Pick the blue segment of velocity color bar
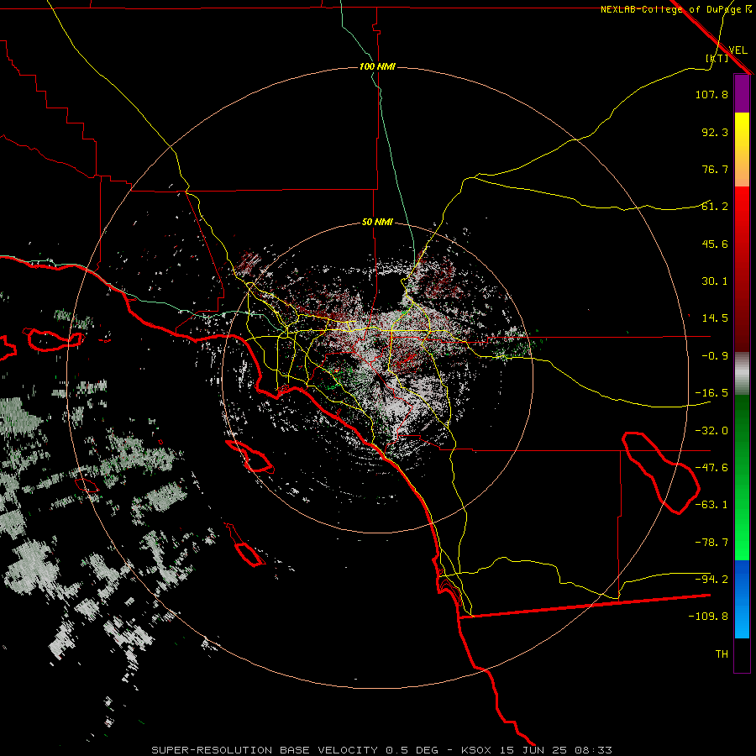 (x=742, y=599)
